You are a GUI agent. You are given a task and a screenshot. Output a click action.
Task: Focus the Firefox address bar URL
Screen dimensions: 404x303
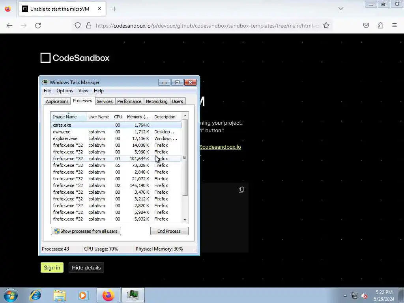pos(208,26)
